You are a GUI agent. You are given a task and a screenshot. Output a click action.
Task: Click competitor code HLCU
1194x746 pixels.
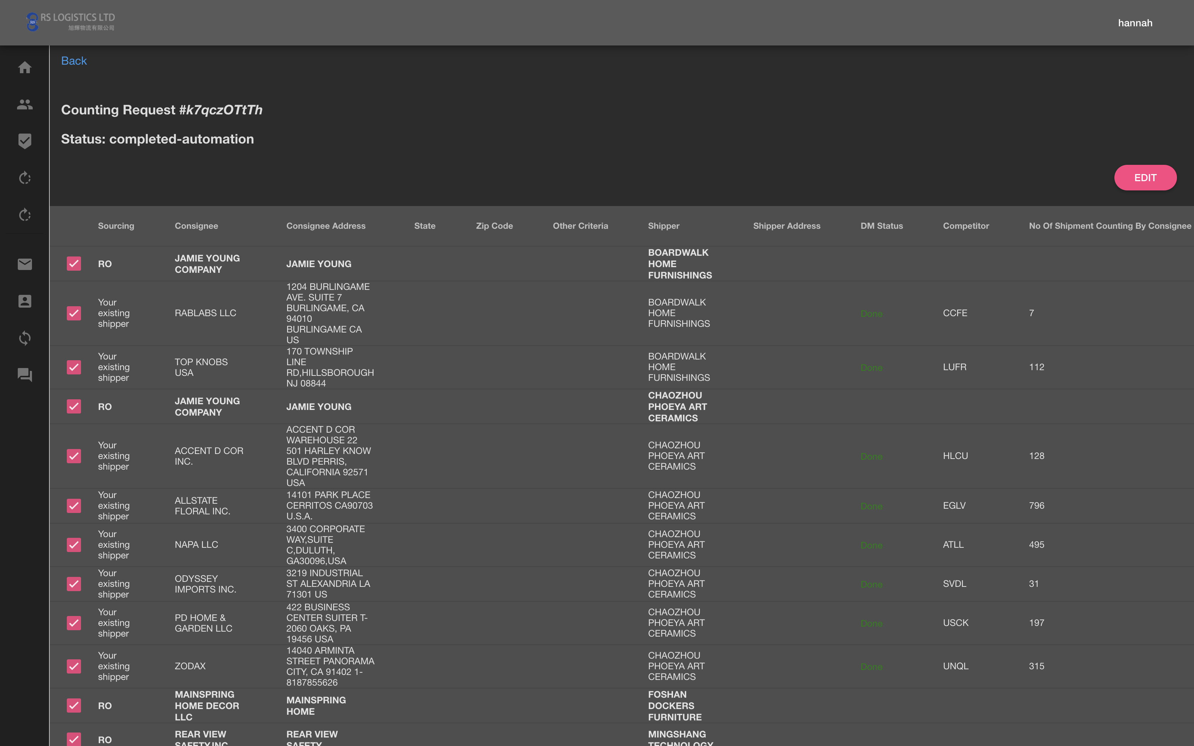955,456
